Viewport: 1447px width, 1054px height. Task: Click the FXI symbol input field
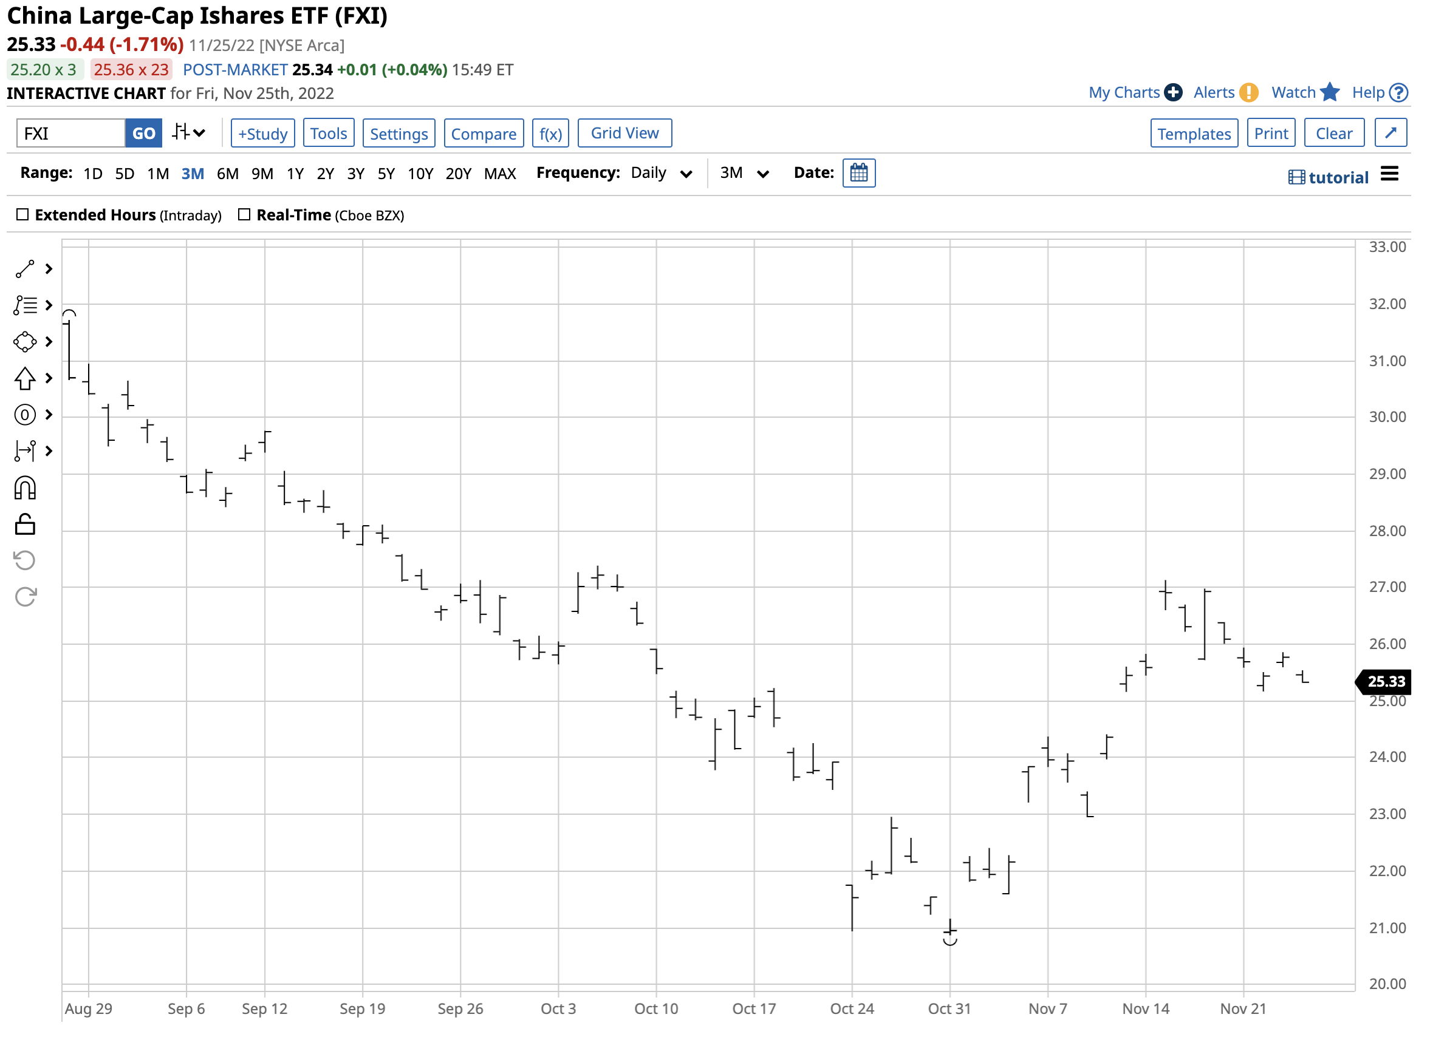tap(70, 134)
